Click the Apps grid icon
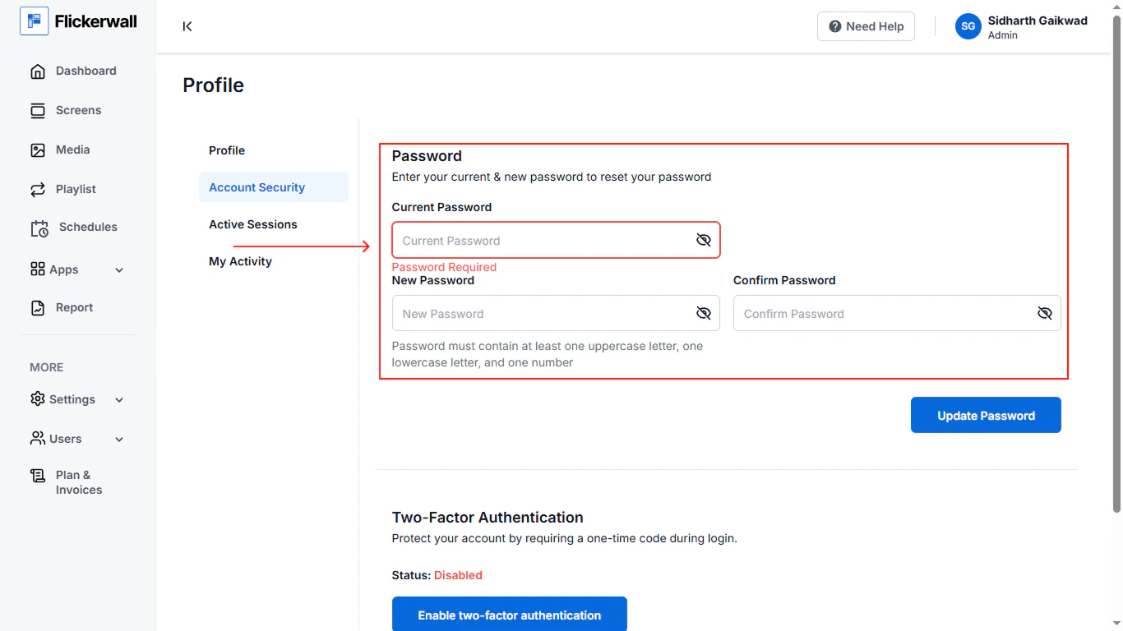 tap(38, 269)
